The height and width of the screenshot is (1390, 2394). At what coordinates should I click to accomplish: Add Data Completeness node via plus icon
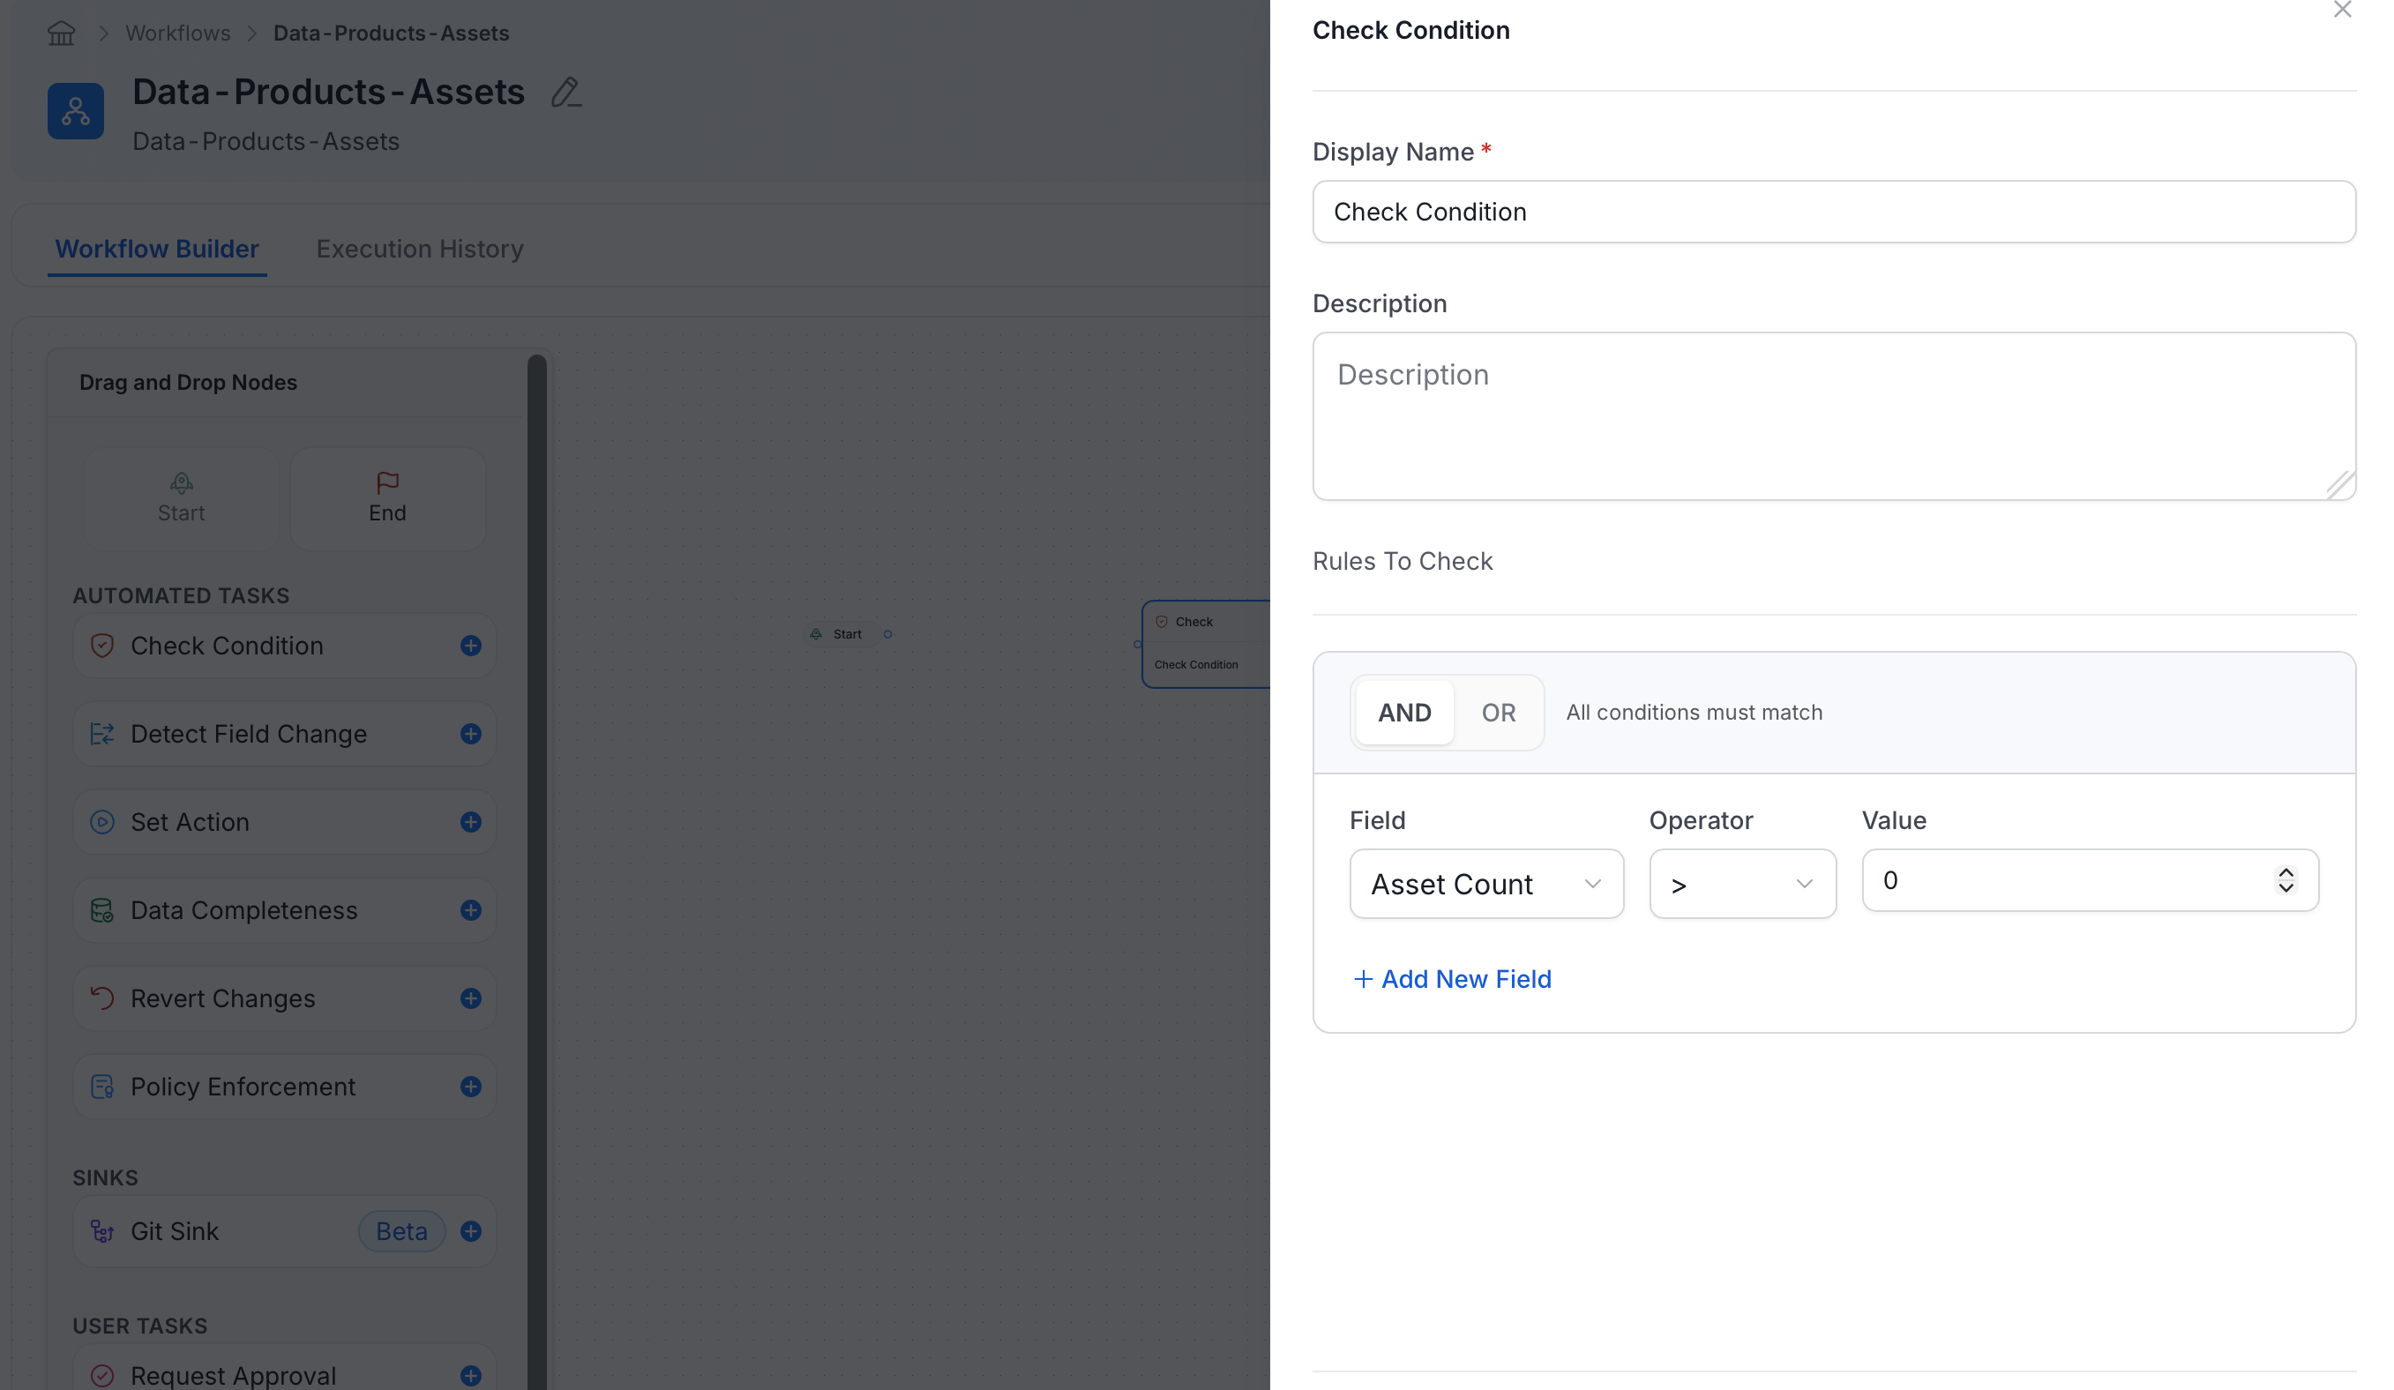470,911
